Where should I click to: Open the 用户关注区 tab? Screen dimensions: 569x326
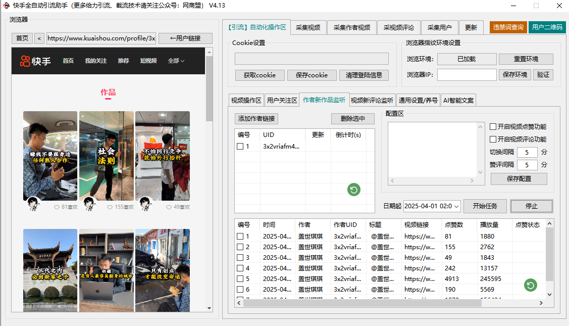282,100
